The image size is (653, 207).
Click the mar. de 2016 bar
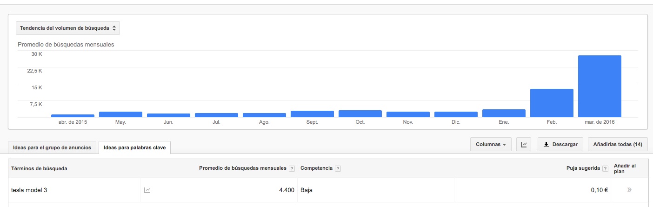[x=600, y=86]
